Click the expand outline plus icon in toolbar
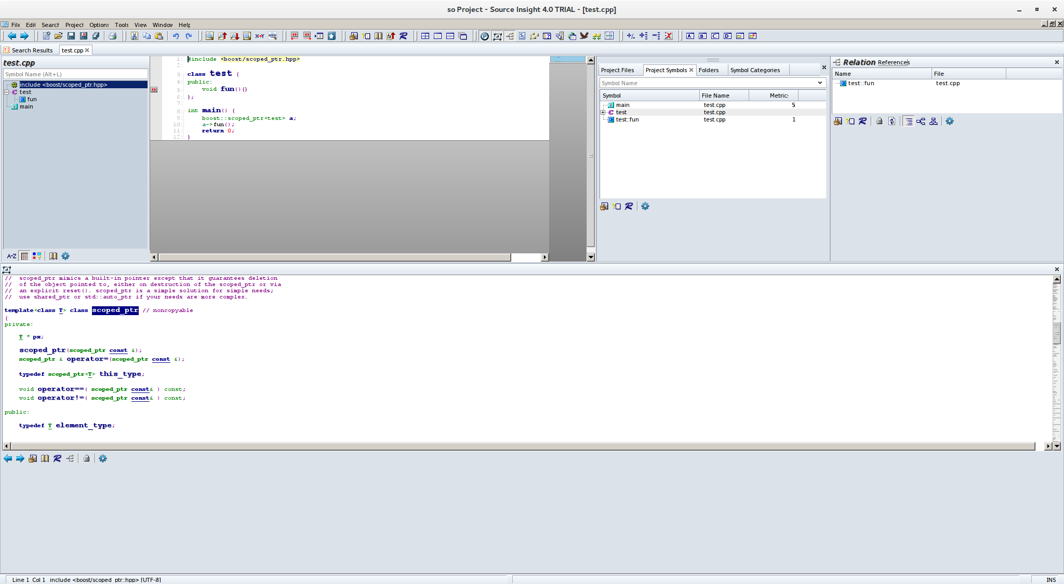Image resolution: width=1064 pixels, height=584 pixels. (644, 36)
